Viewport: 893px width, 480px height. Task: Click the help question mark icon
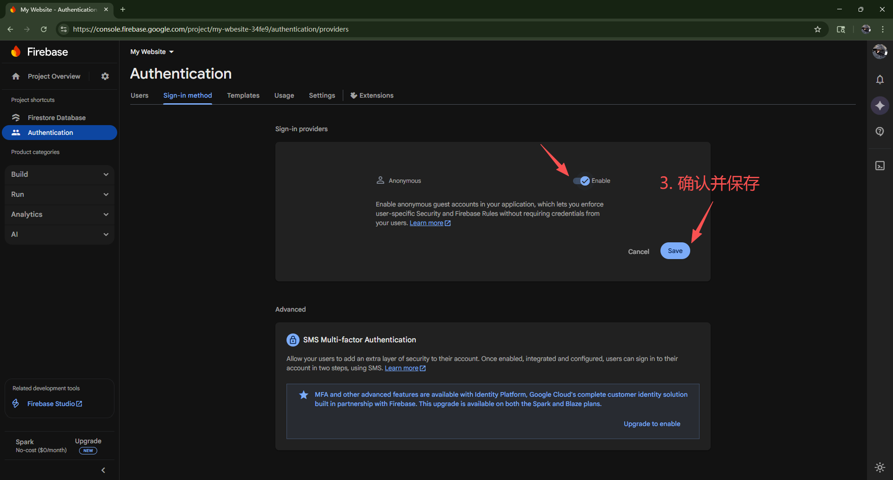pos(880,132)
